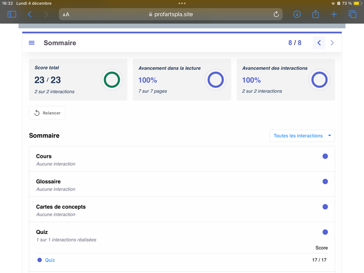Click the green Score total progress ring

pyautogui.click(x=111, y=80)
